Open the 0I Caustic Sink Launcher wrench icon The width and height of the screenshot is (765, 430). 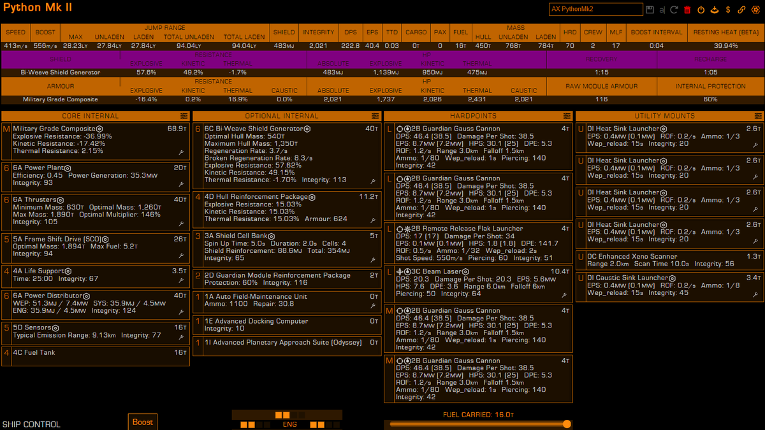(756, 295)
